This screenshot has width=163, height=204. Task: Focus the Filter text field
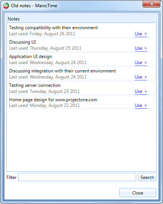point(77,177)
